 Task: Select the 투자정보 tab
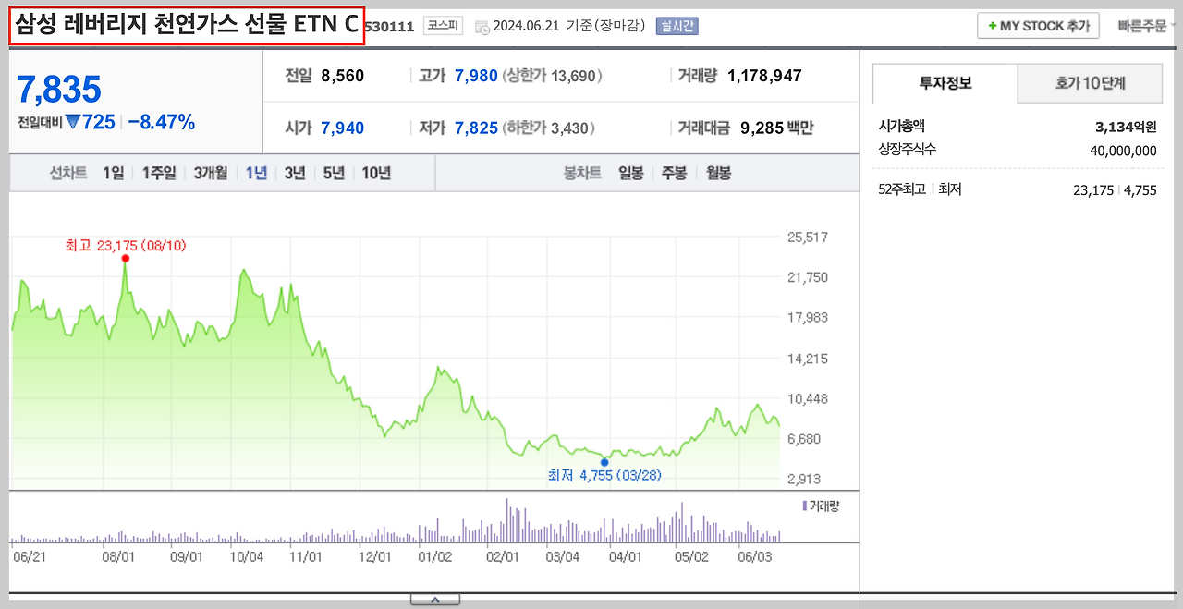click(945, 83)
